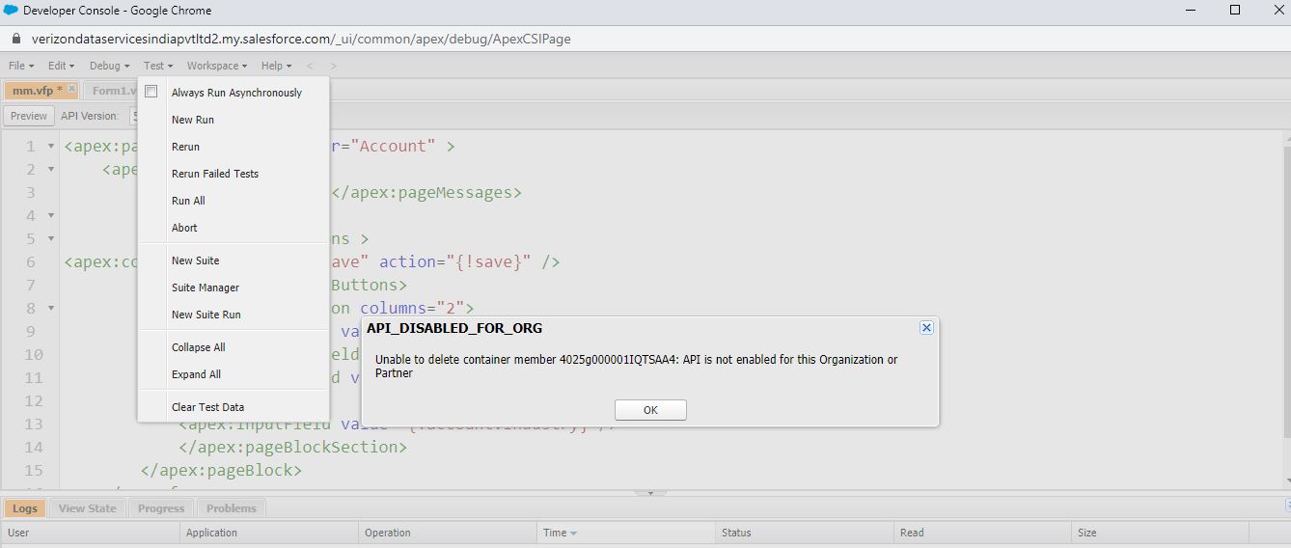1291x548 pixels.
Task: Collapse code fold arrow on line 8
Action: (x=51, y=309)
